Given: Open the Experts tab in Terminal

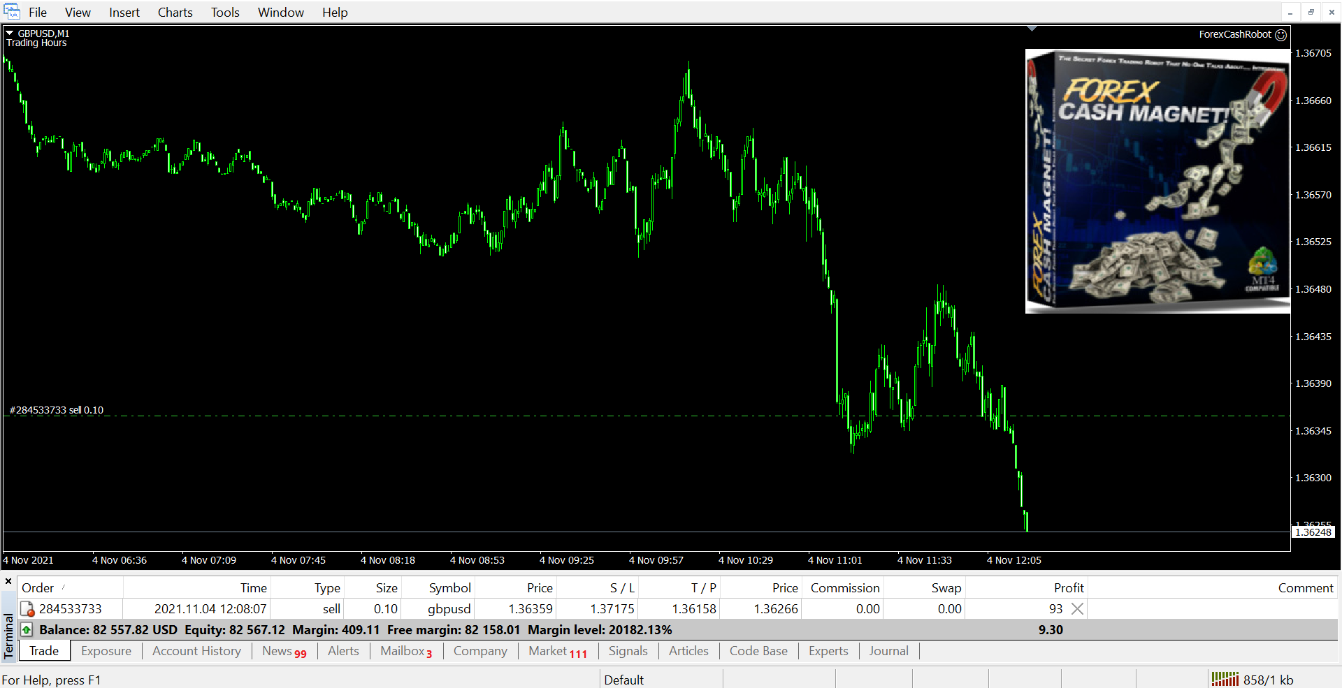Looking at the screenshot, I should pyautogui.click(x=828, y=651).
